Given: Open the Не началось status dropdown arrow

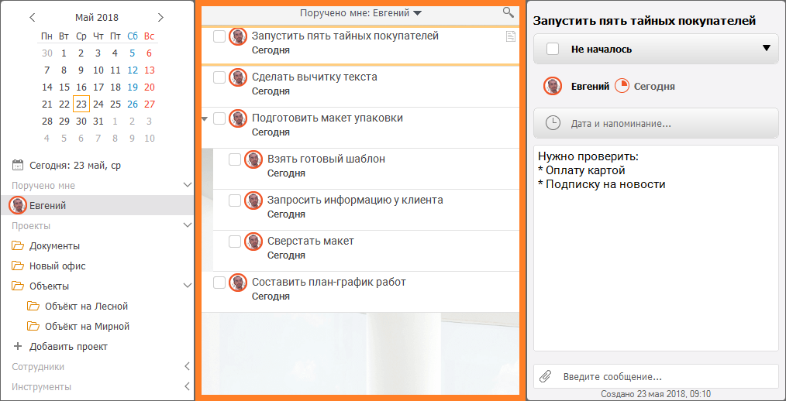Looking at the screenshot, I should click(x=766, y=49).
